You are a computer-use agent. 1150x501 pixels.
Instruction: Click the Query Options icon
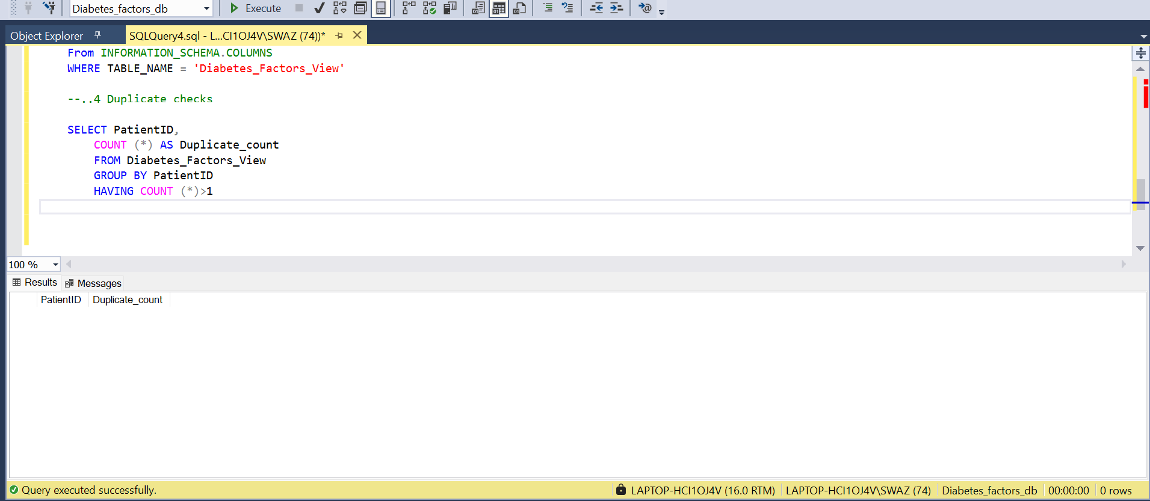tap(360, 8)
